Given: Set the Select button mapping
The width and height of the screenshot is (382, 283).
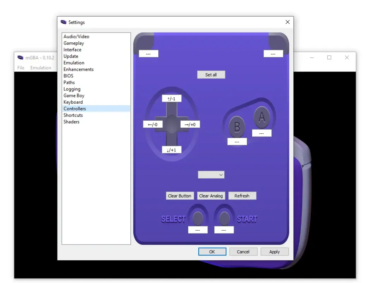Looking at the screenshot, I should 198,230.
